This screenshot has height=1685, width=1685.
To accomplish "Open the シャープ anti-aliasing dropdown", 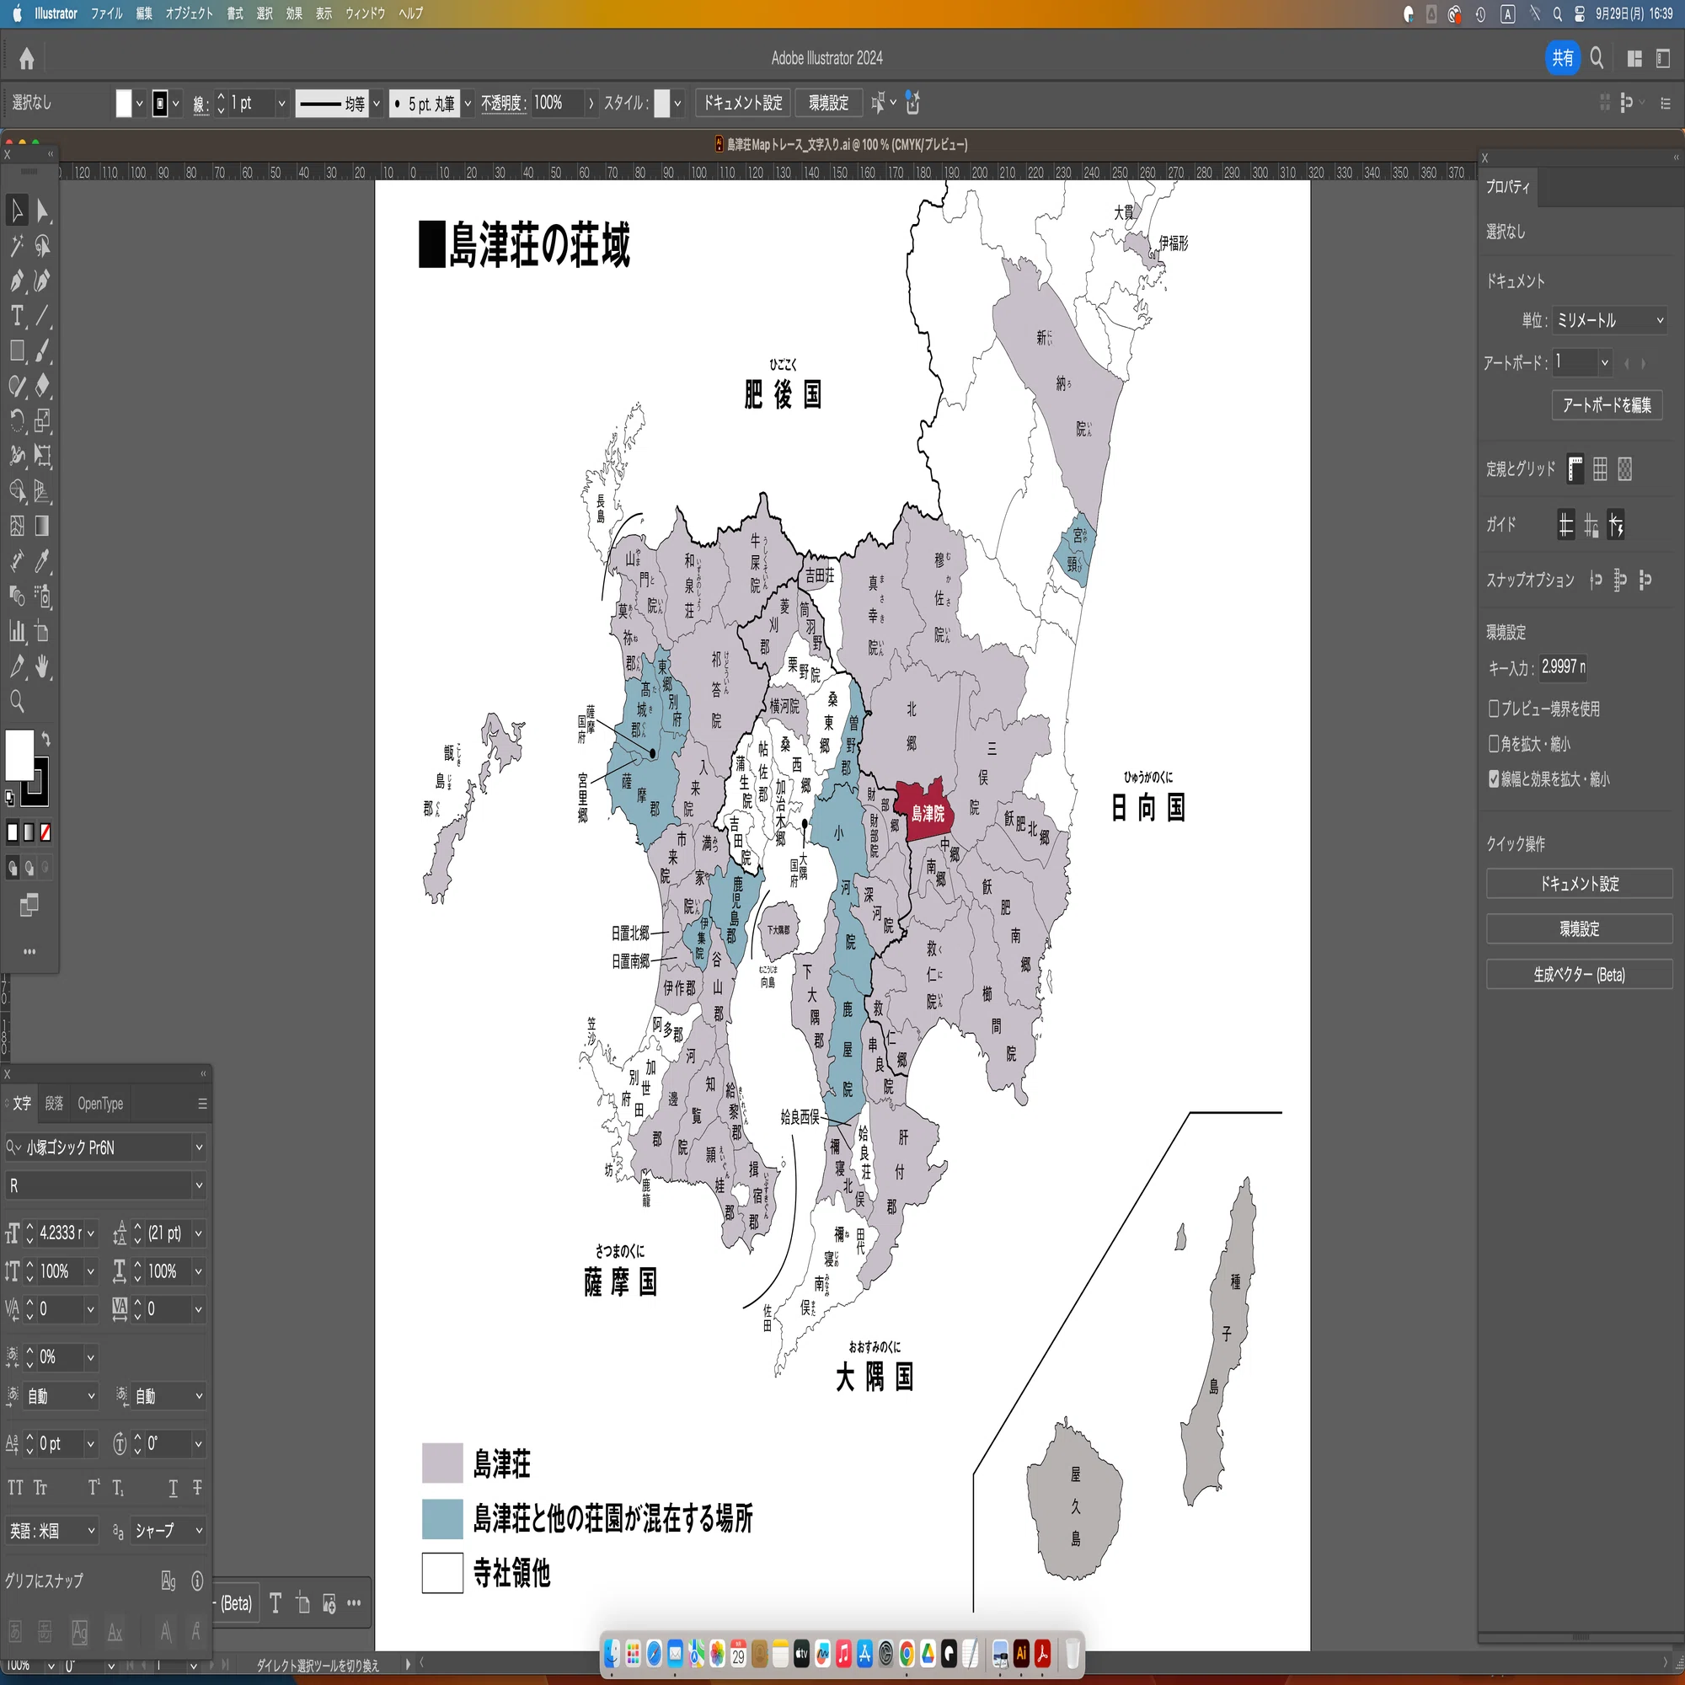I will [168, 1531].
